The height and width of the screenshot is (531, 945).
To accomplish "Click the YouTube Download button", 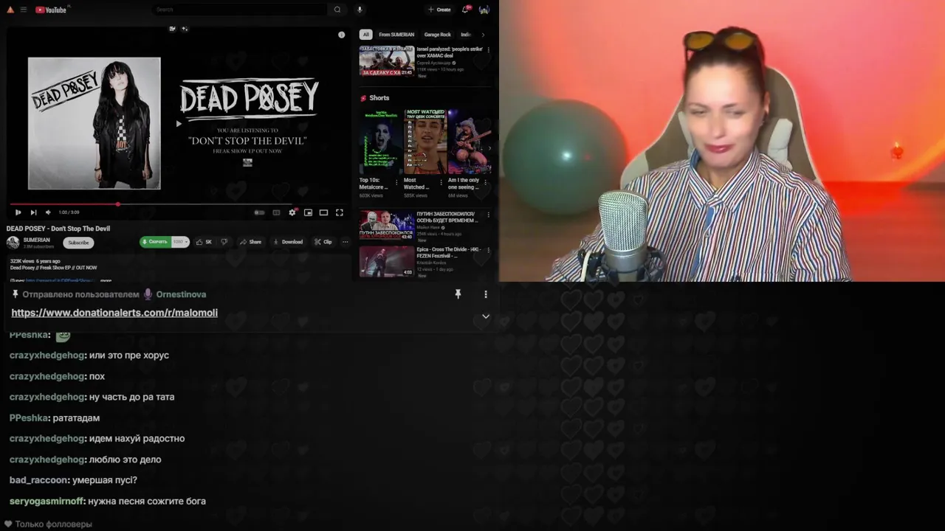I will pyautogui.click(x=288, y=242).
